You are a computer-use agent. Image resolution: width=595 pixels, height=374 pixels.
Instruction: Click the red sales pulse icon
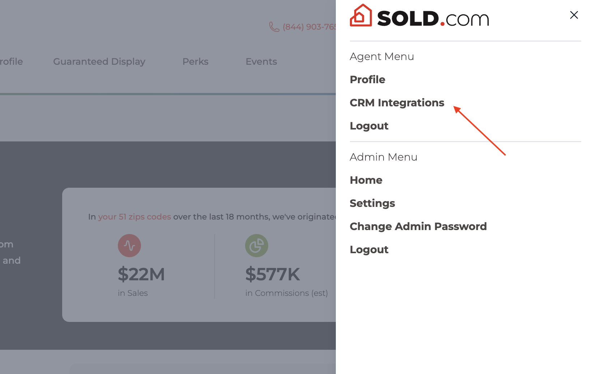[x=129, y=246]
